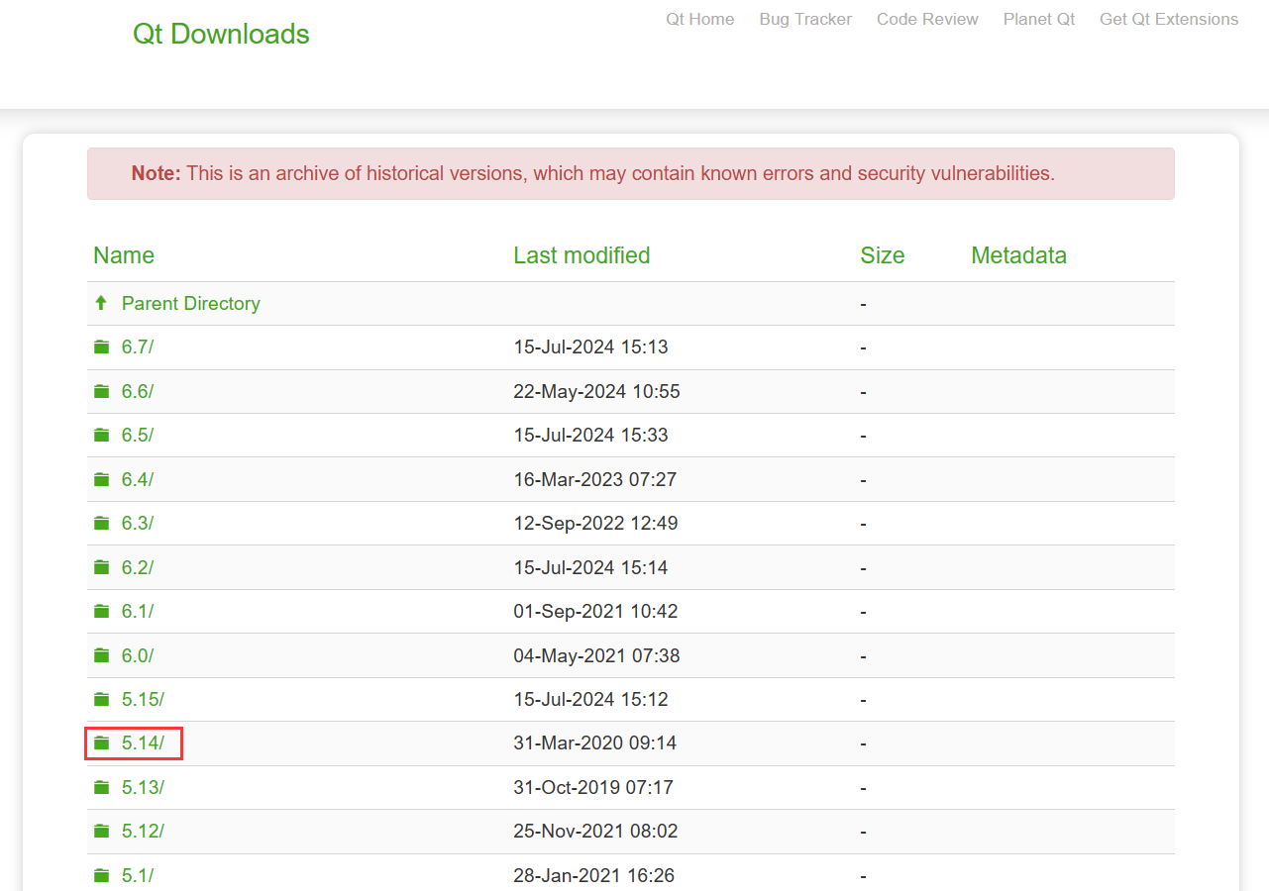Open the 5.1/ directory link
Screen dimensions: 1269x891
(138, 875)
